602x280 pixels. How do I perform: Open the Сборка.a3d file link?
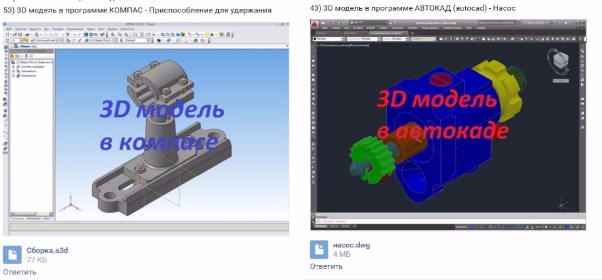(47, 251)
